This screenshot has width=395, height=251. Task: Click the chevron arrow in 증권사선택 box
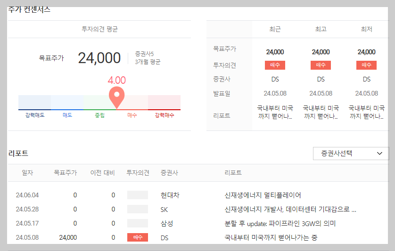click(379, 154)
